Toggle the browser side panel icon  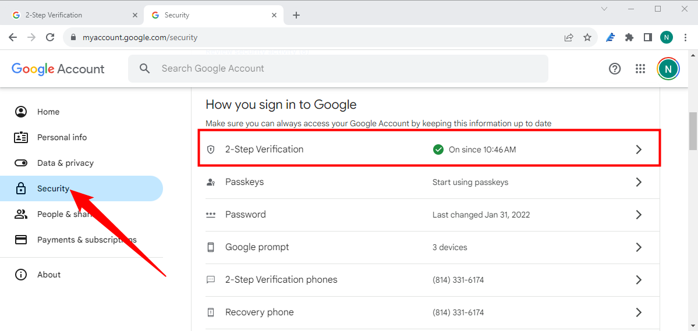(x=647, y=37)
